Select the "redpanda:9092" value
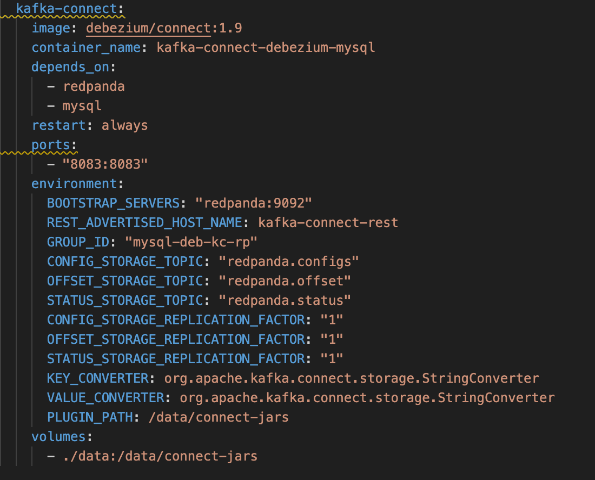This screenshot has width=595, height=480. click(254, 203)
